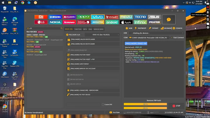This screenshot has height=118, width=210.
Task: Click the highlighted PRELOADER ERASE FRP log header
Action: click(x=136, y=44)
